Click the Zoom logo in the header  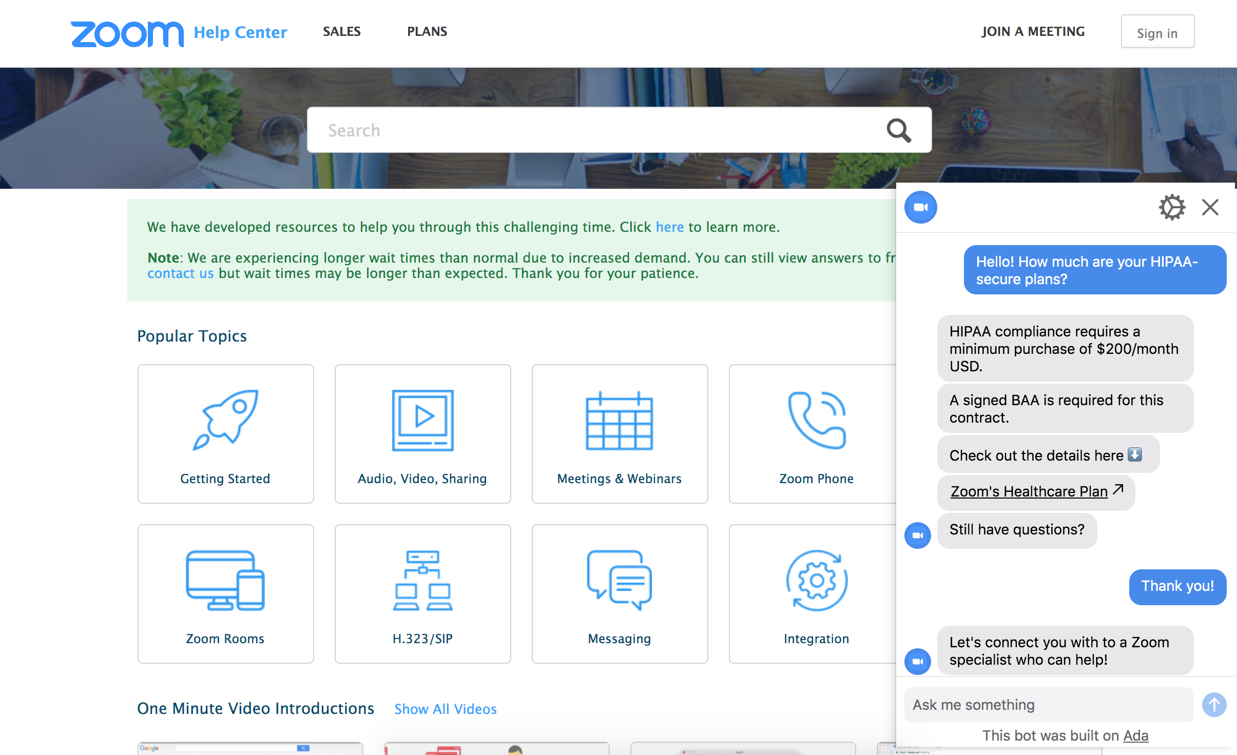[x=127, y=34]
